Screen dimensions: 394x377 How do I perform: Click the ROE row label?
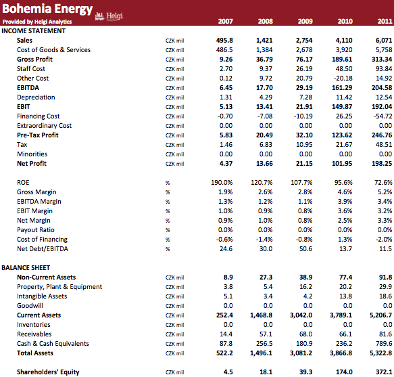23,183
